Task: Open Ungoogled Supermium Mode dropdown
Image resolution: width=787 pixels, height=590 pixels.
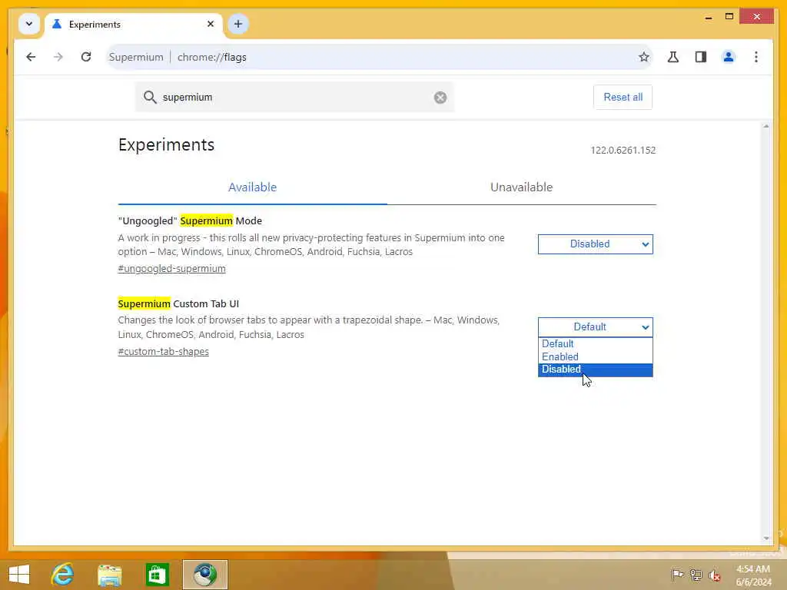Action: [x=596, y=244]
